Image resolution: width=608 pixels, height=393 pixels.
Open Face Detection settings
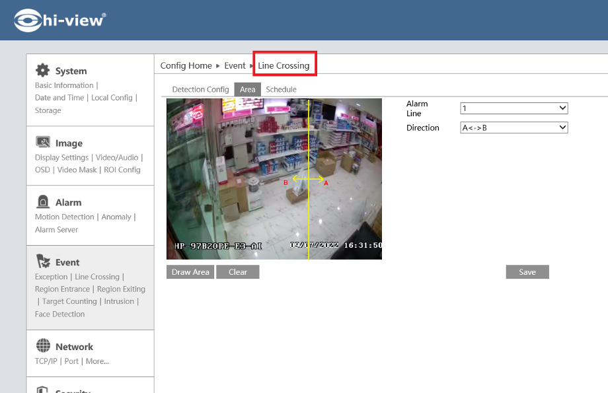[59, 314]
